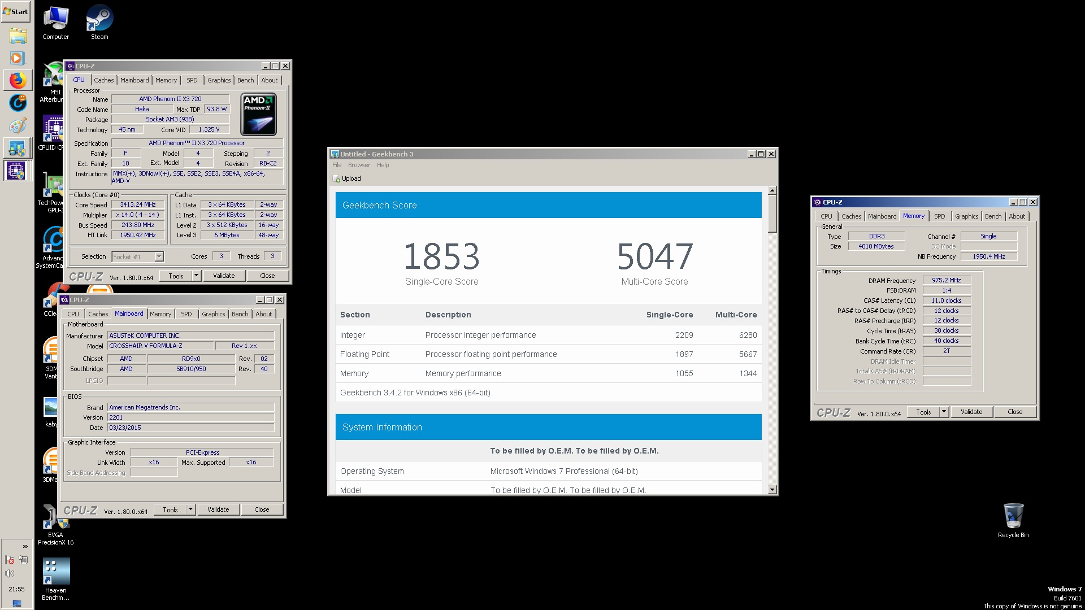Open the network tray icon
The image size is (1085, 610).
[23, 560]
